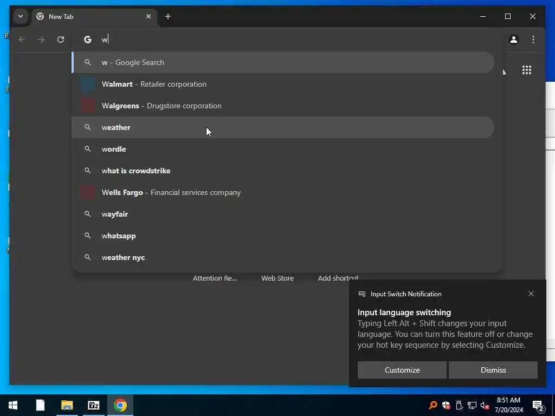Select 'w - Google Search' suggestion
This screenshot has height=416, width=555.
pyautogui.click(x=283, y=63)
